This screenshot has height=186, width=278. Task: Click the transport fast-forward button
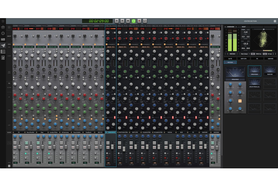pos(123,21)
